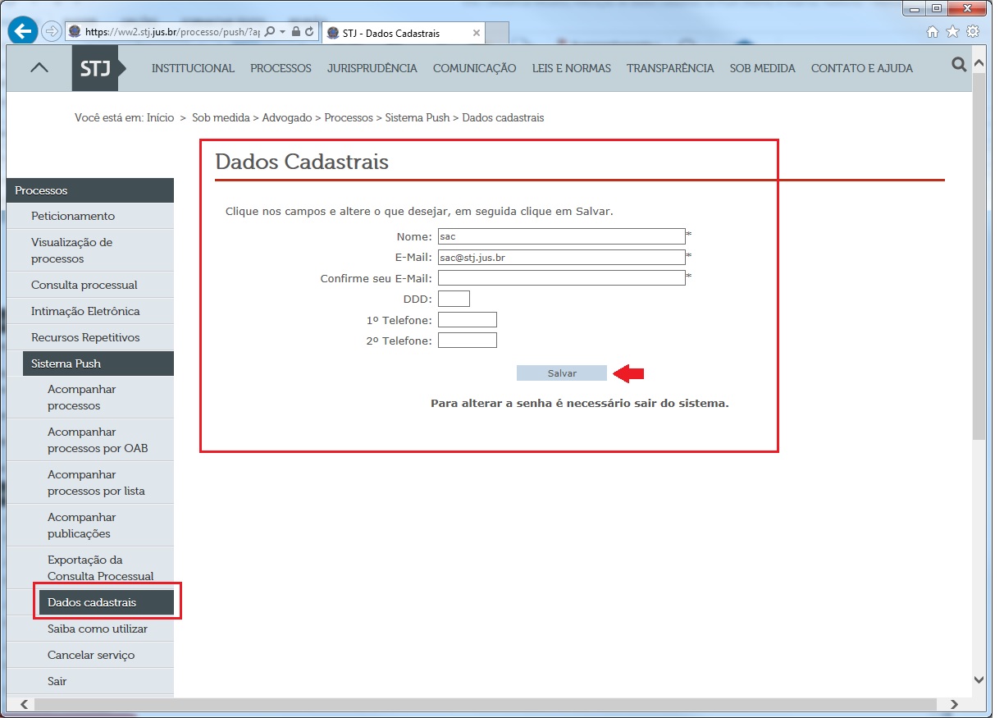Screen dimensions: 1004x718
Task: Open Peticionamento in the sidebar
Action: (x=90, y=216)
